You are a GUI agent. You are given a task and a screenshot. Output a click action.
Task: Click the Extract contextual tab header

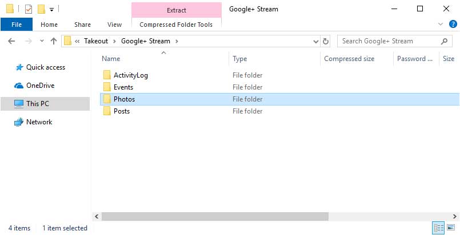click(177, 10)
